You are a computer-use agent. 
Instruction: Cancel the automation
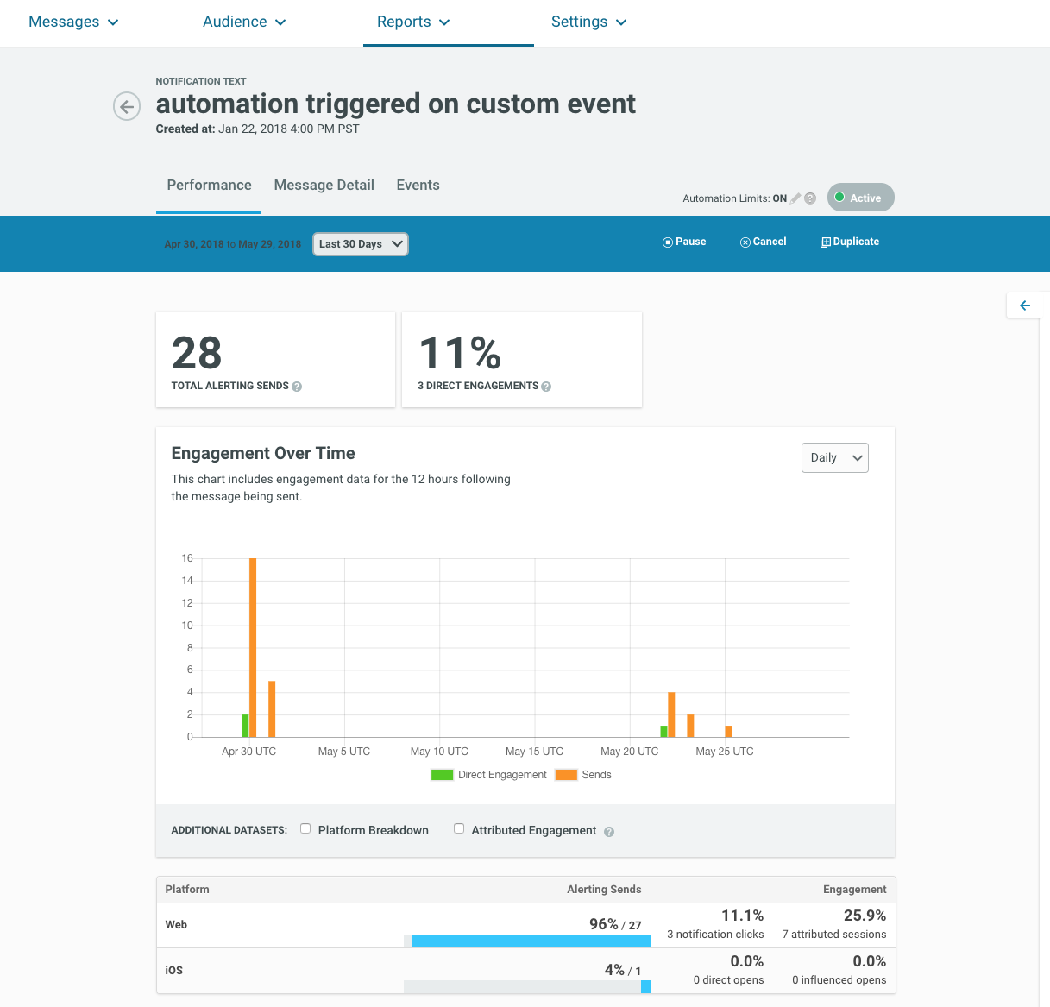tap(764, 242)
